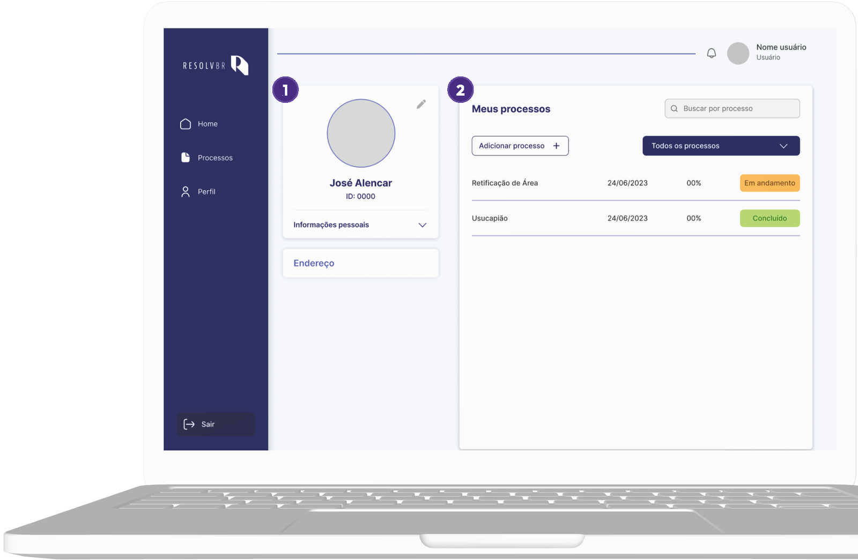Click date 24/06/2023 of Retificação de Área
Viewport: 858px width, 560px height.
coord(627,183)
